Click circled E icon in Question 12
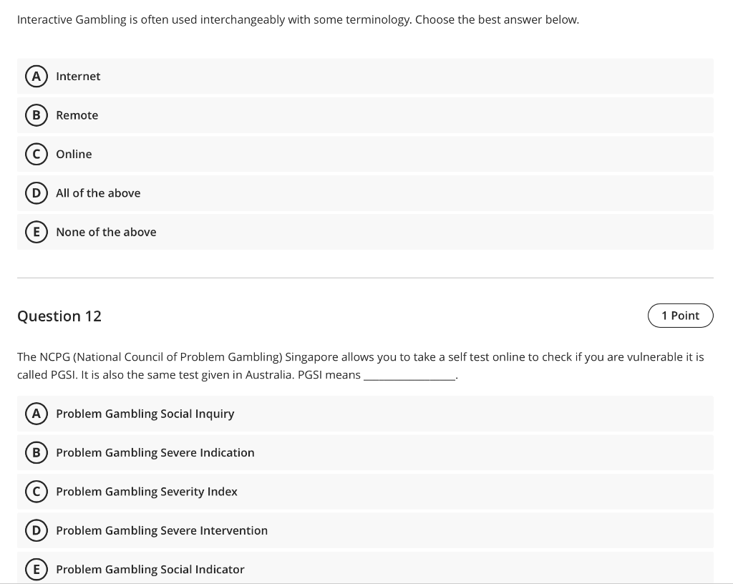 [x=37, y=569]
